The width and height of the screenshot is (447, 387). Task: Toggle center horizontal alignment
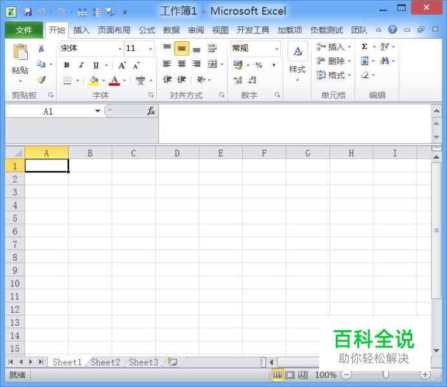[x=182, y=64]
